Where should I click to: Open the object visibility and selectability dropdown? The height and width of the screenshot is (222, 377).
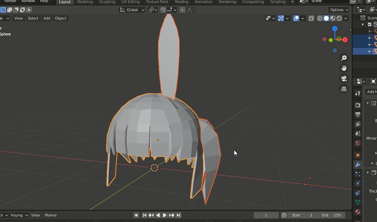pyautogui.click(x=270, y=18)
